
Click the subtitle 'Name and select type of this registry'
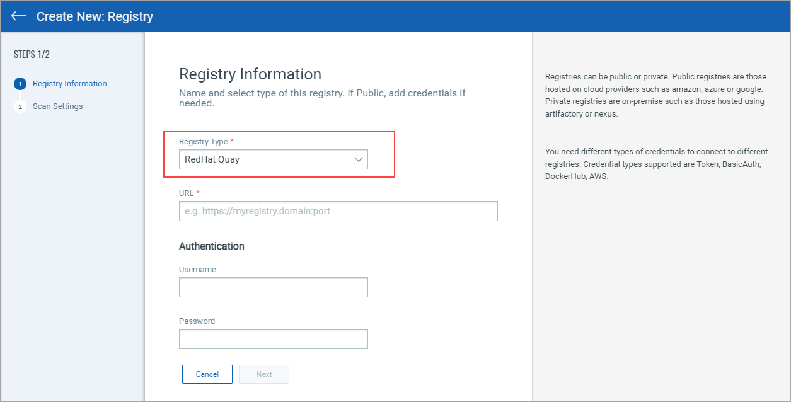pos(322,98)
